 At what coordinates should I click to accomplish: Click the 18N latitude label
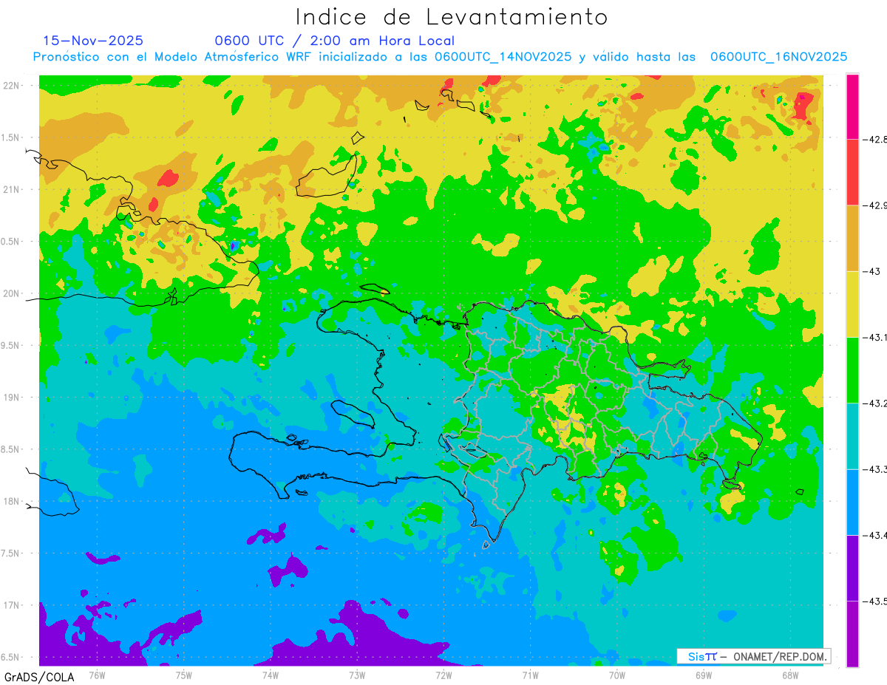click(x=13, y=501)
